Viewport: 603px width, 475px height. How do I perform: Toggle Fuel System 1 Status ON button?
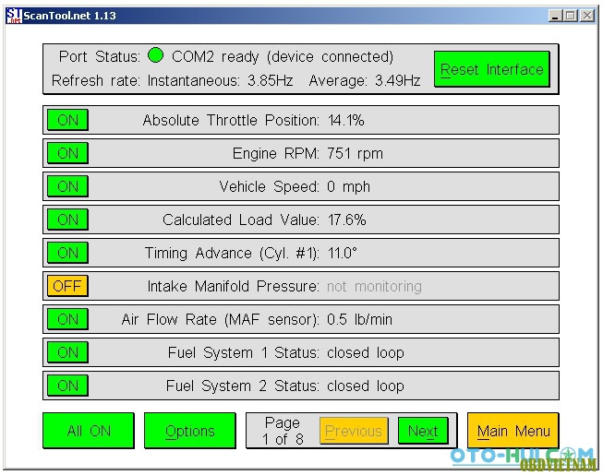(x=67, y=352)
